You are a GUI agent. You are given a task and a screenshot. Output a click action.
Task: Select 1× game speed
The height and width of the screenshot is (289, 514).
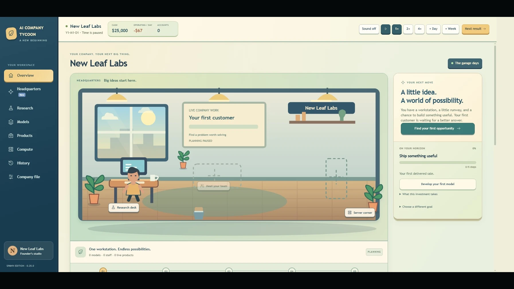point(397,29)
